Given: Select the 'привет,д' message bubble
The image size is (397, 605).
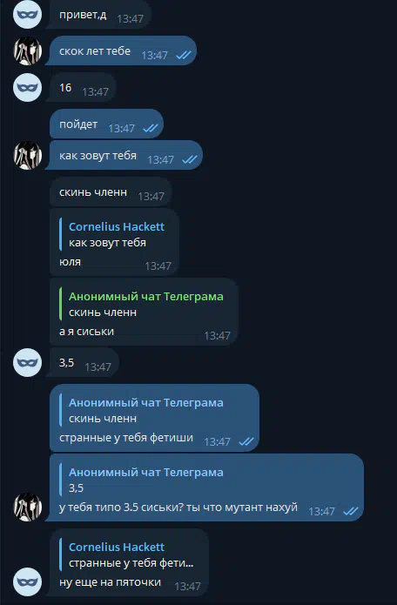Looking at the screenshot, I should (98, 15).
